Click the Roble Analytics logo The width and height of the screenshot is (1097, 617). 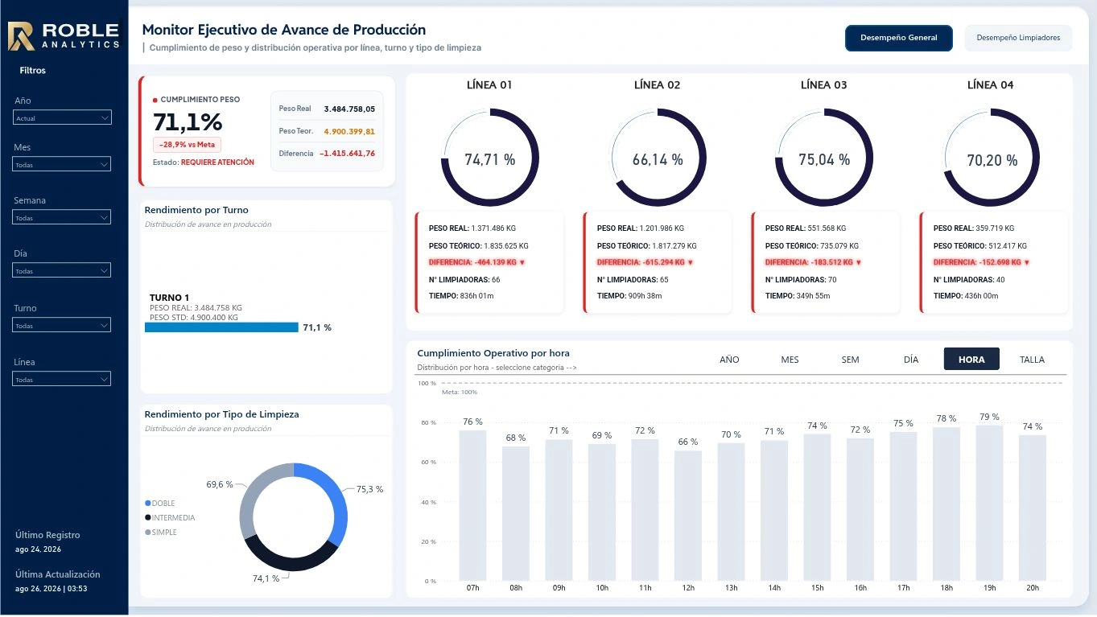tap(64, 36)
